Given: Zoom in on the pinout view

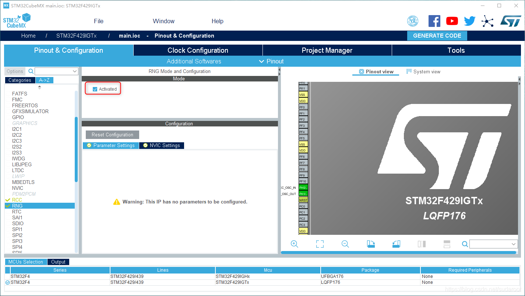Looking at the screenshot, I should 295,244.
